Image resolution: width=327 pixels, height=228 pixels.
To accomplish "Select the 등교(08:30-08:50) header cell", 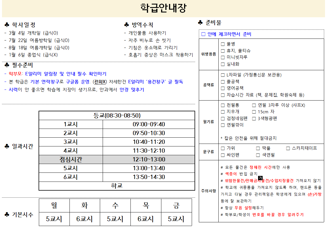I will (x=117, y=116).
